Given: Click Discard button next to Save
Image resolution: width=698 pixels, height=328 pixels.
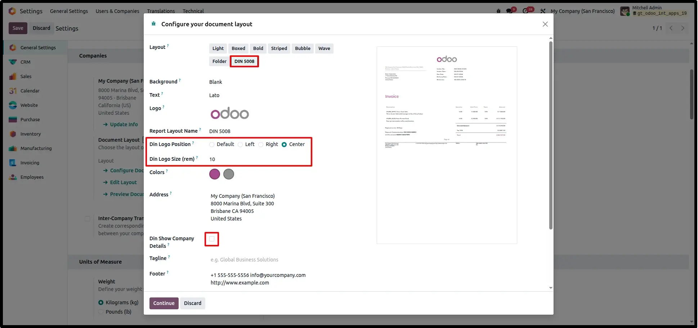Looking at the screenshot, I should coord(41,28).
